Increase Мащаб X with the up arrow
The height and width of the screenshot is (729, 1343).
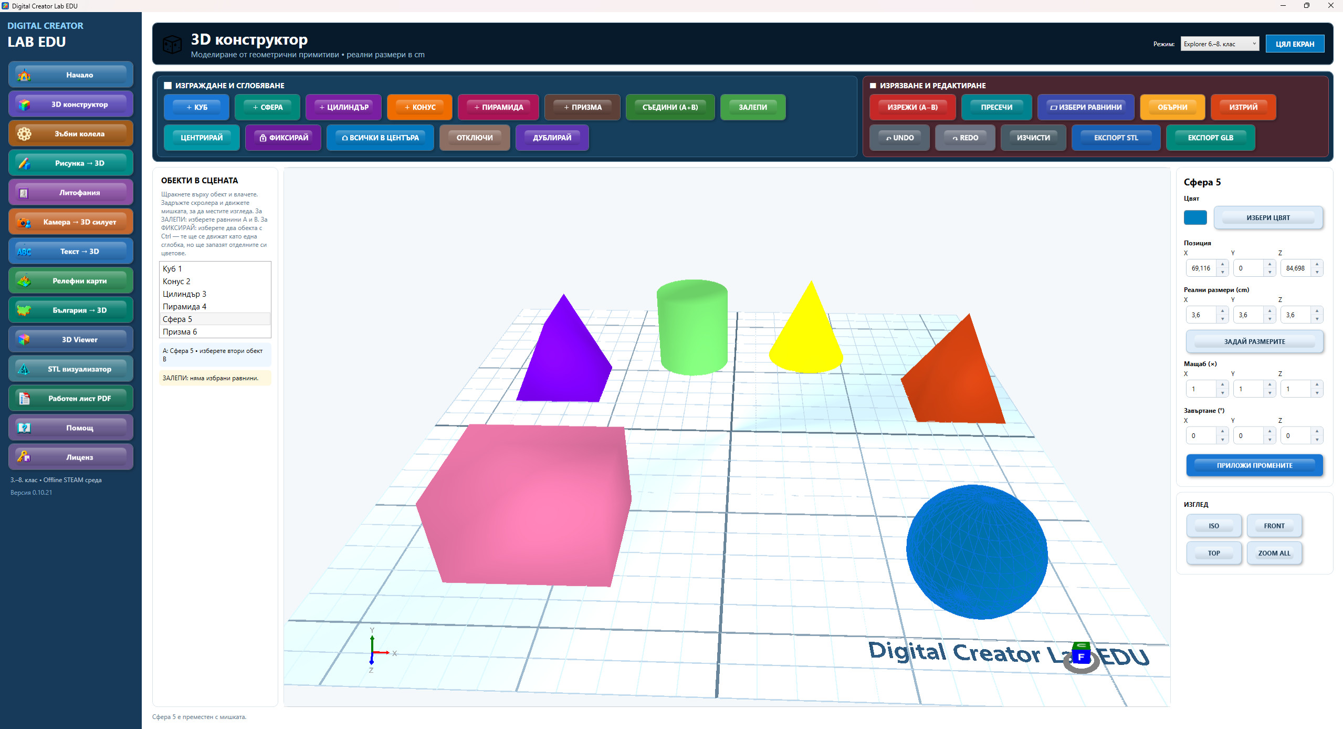coord(1223,385)
